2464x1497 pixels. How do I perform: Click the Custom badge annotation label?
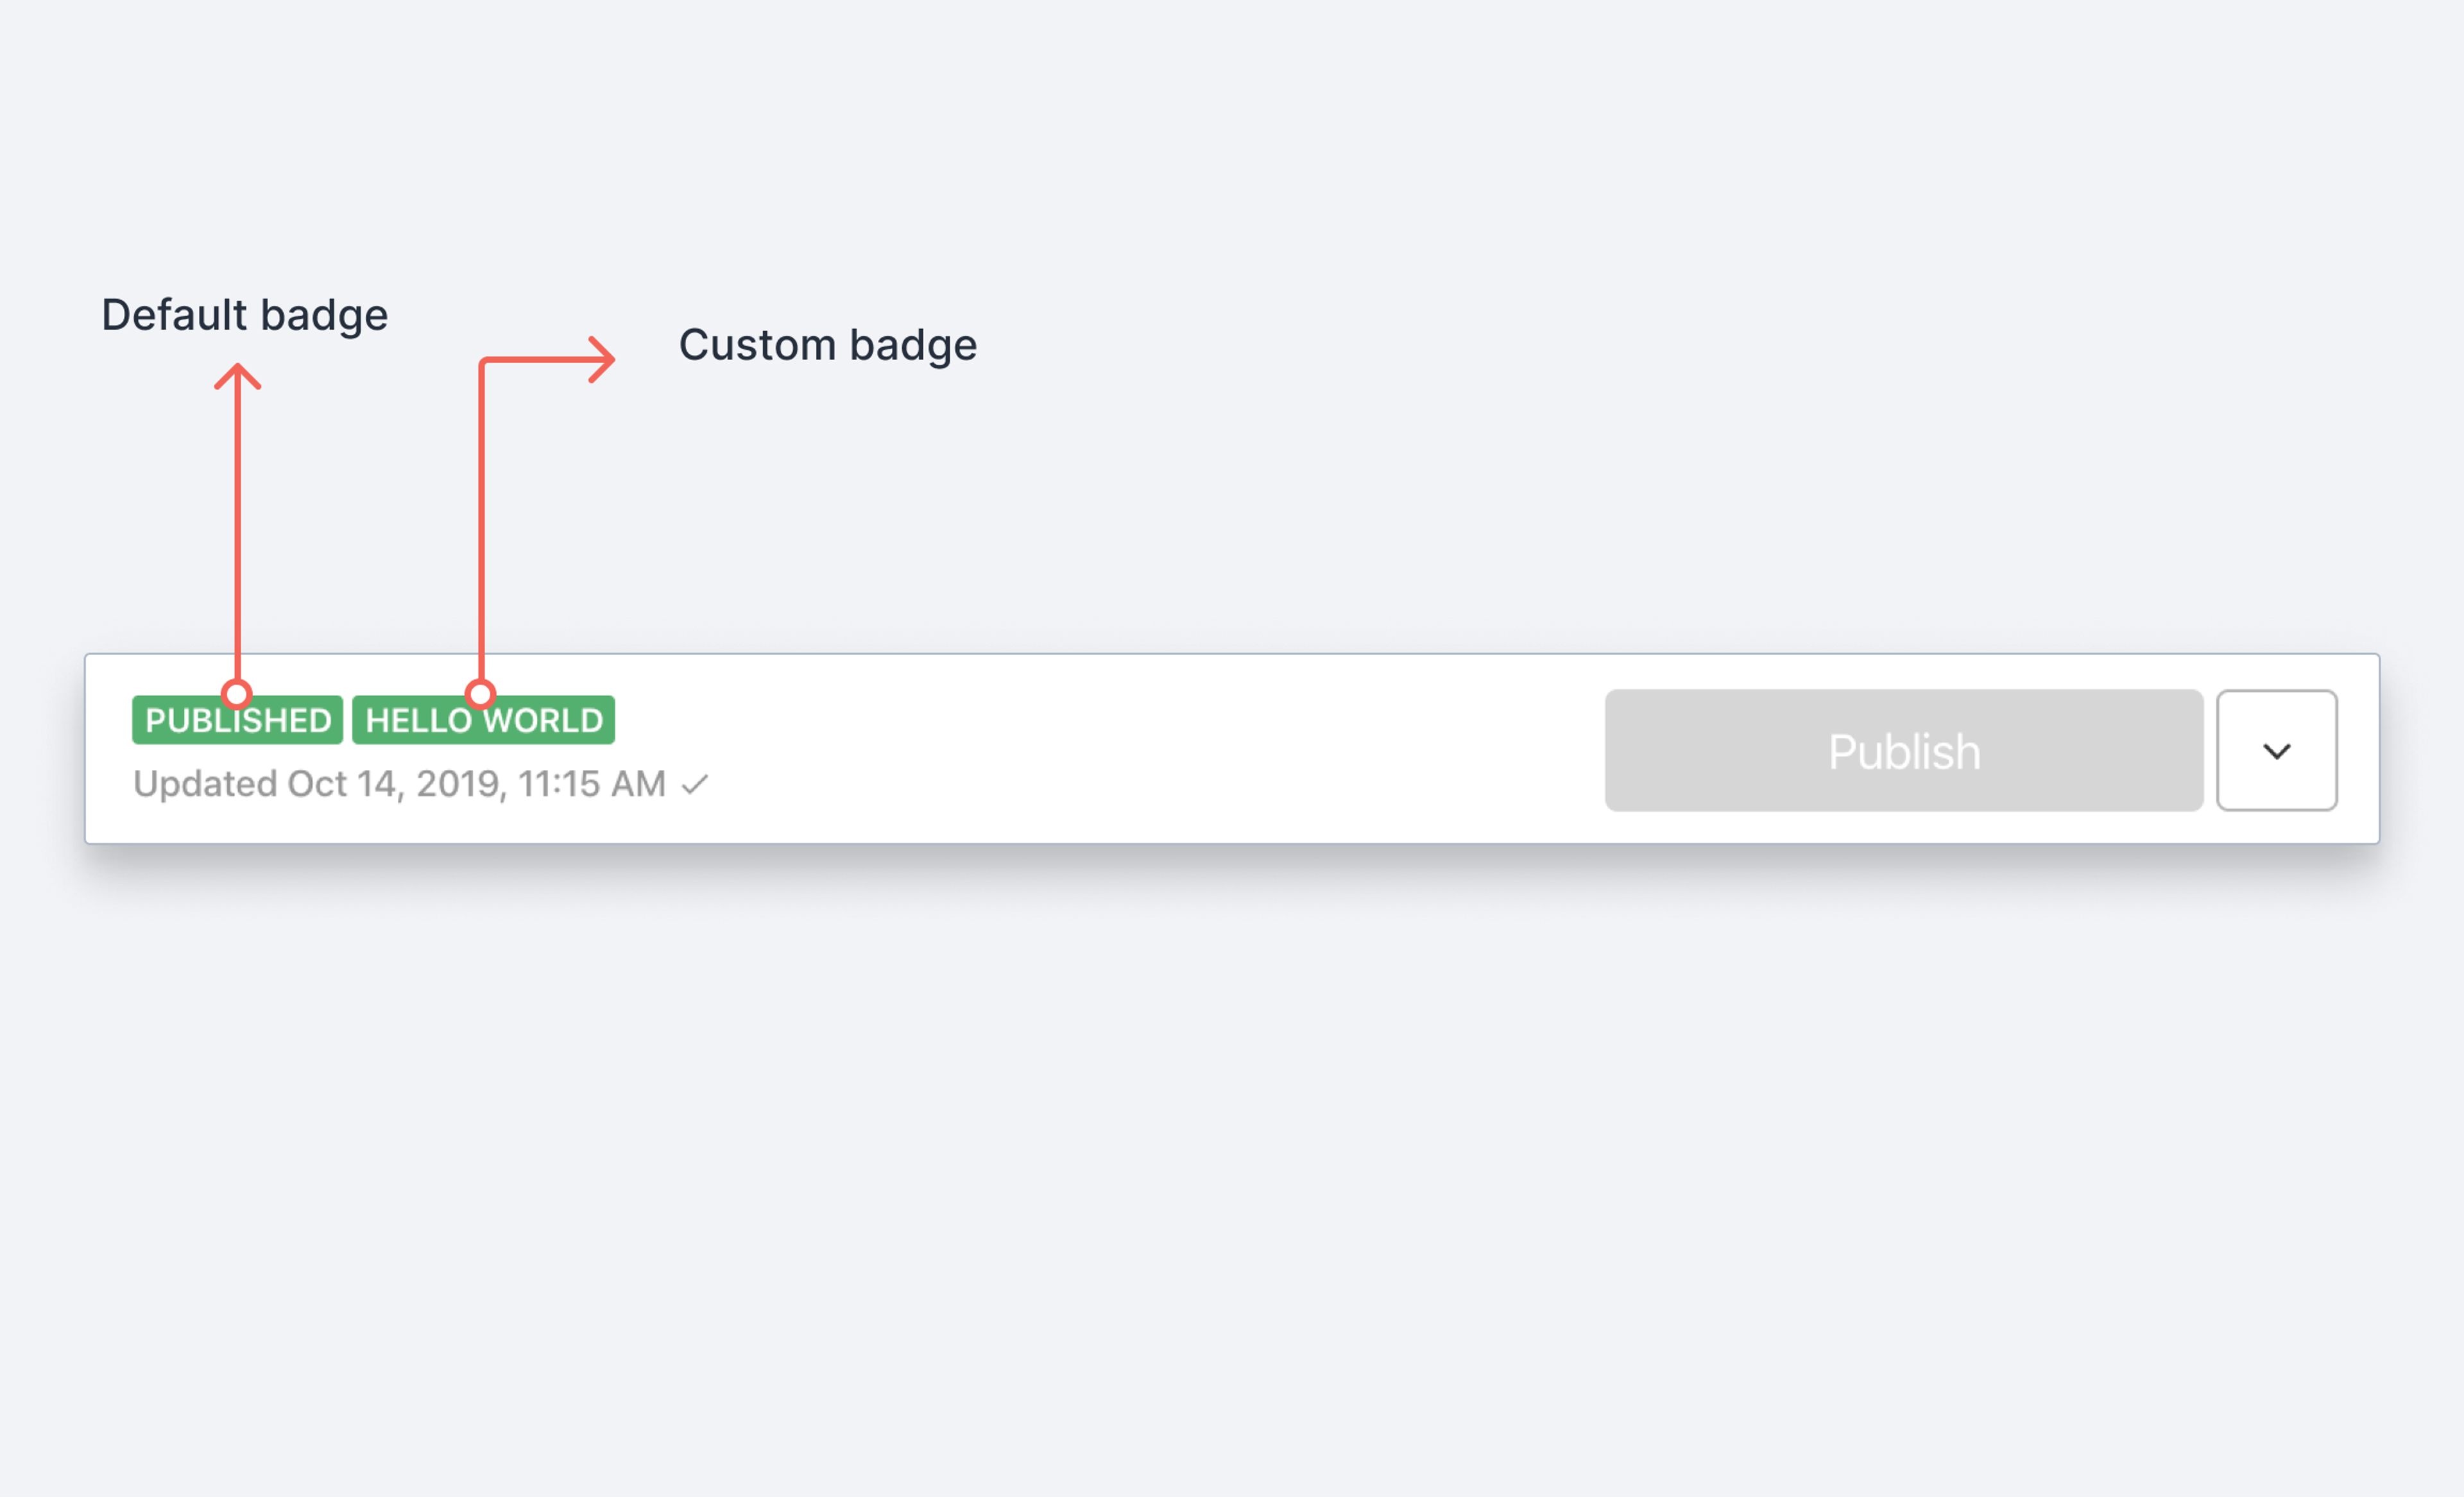(x=828, y=345)
